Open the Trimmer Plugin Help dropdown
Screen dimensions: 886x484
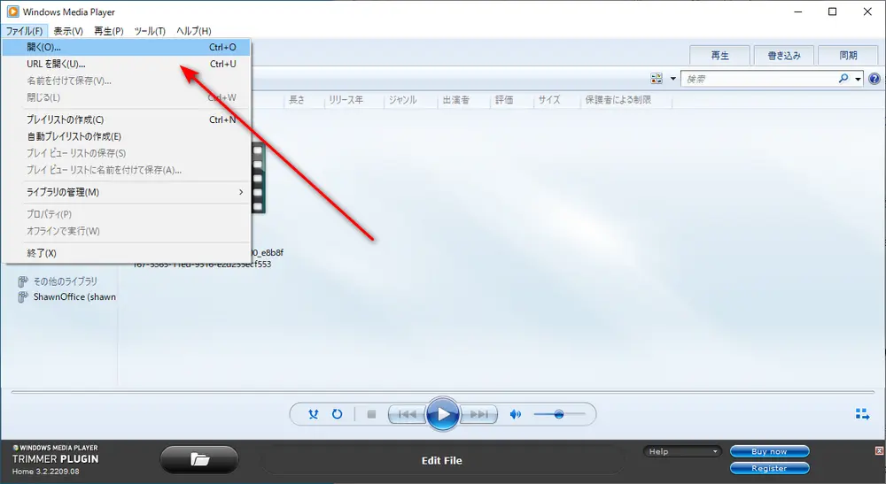pos(682,452)
